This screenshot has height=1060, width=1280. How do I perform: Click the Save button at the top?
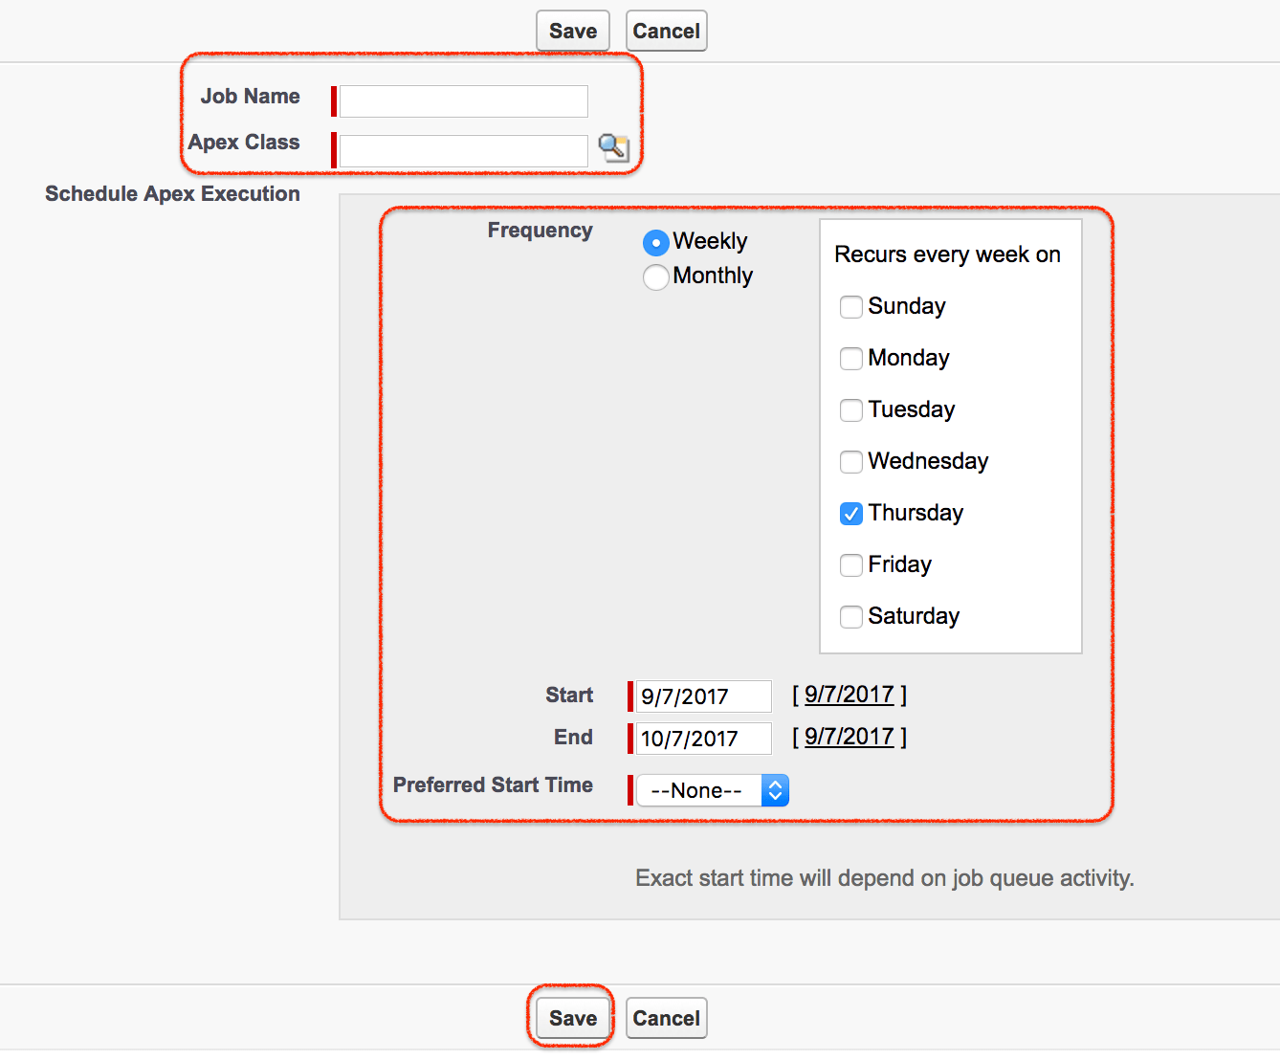click(x=572, y=30)
